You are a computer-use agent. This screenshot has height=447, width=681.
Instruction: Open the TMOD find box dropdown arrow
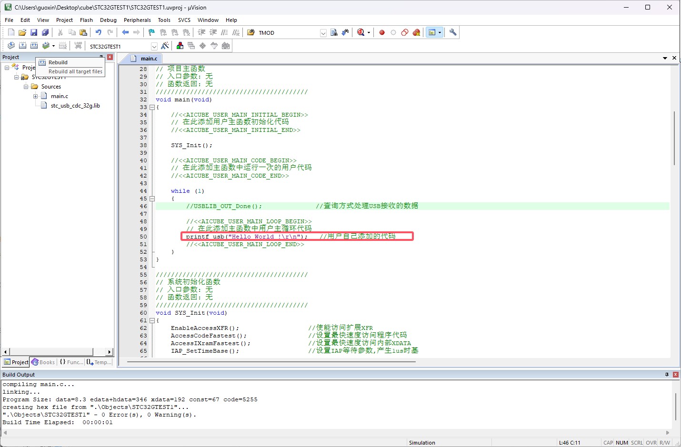pyautogui.click(x=323, y=33)
